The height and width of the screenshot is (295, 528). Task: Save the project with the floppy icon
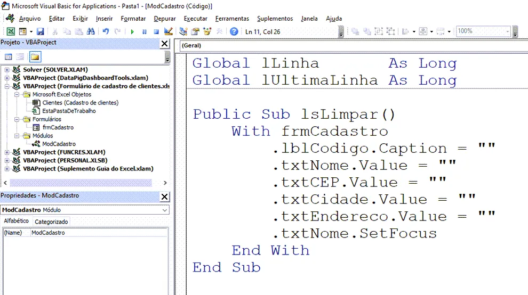point(41,31)
